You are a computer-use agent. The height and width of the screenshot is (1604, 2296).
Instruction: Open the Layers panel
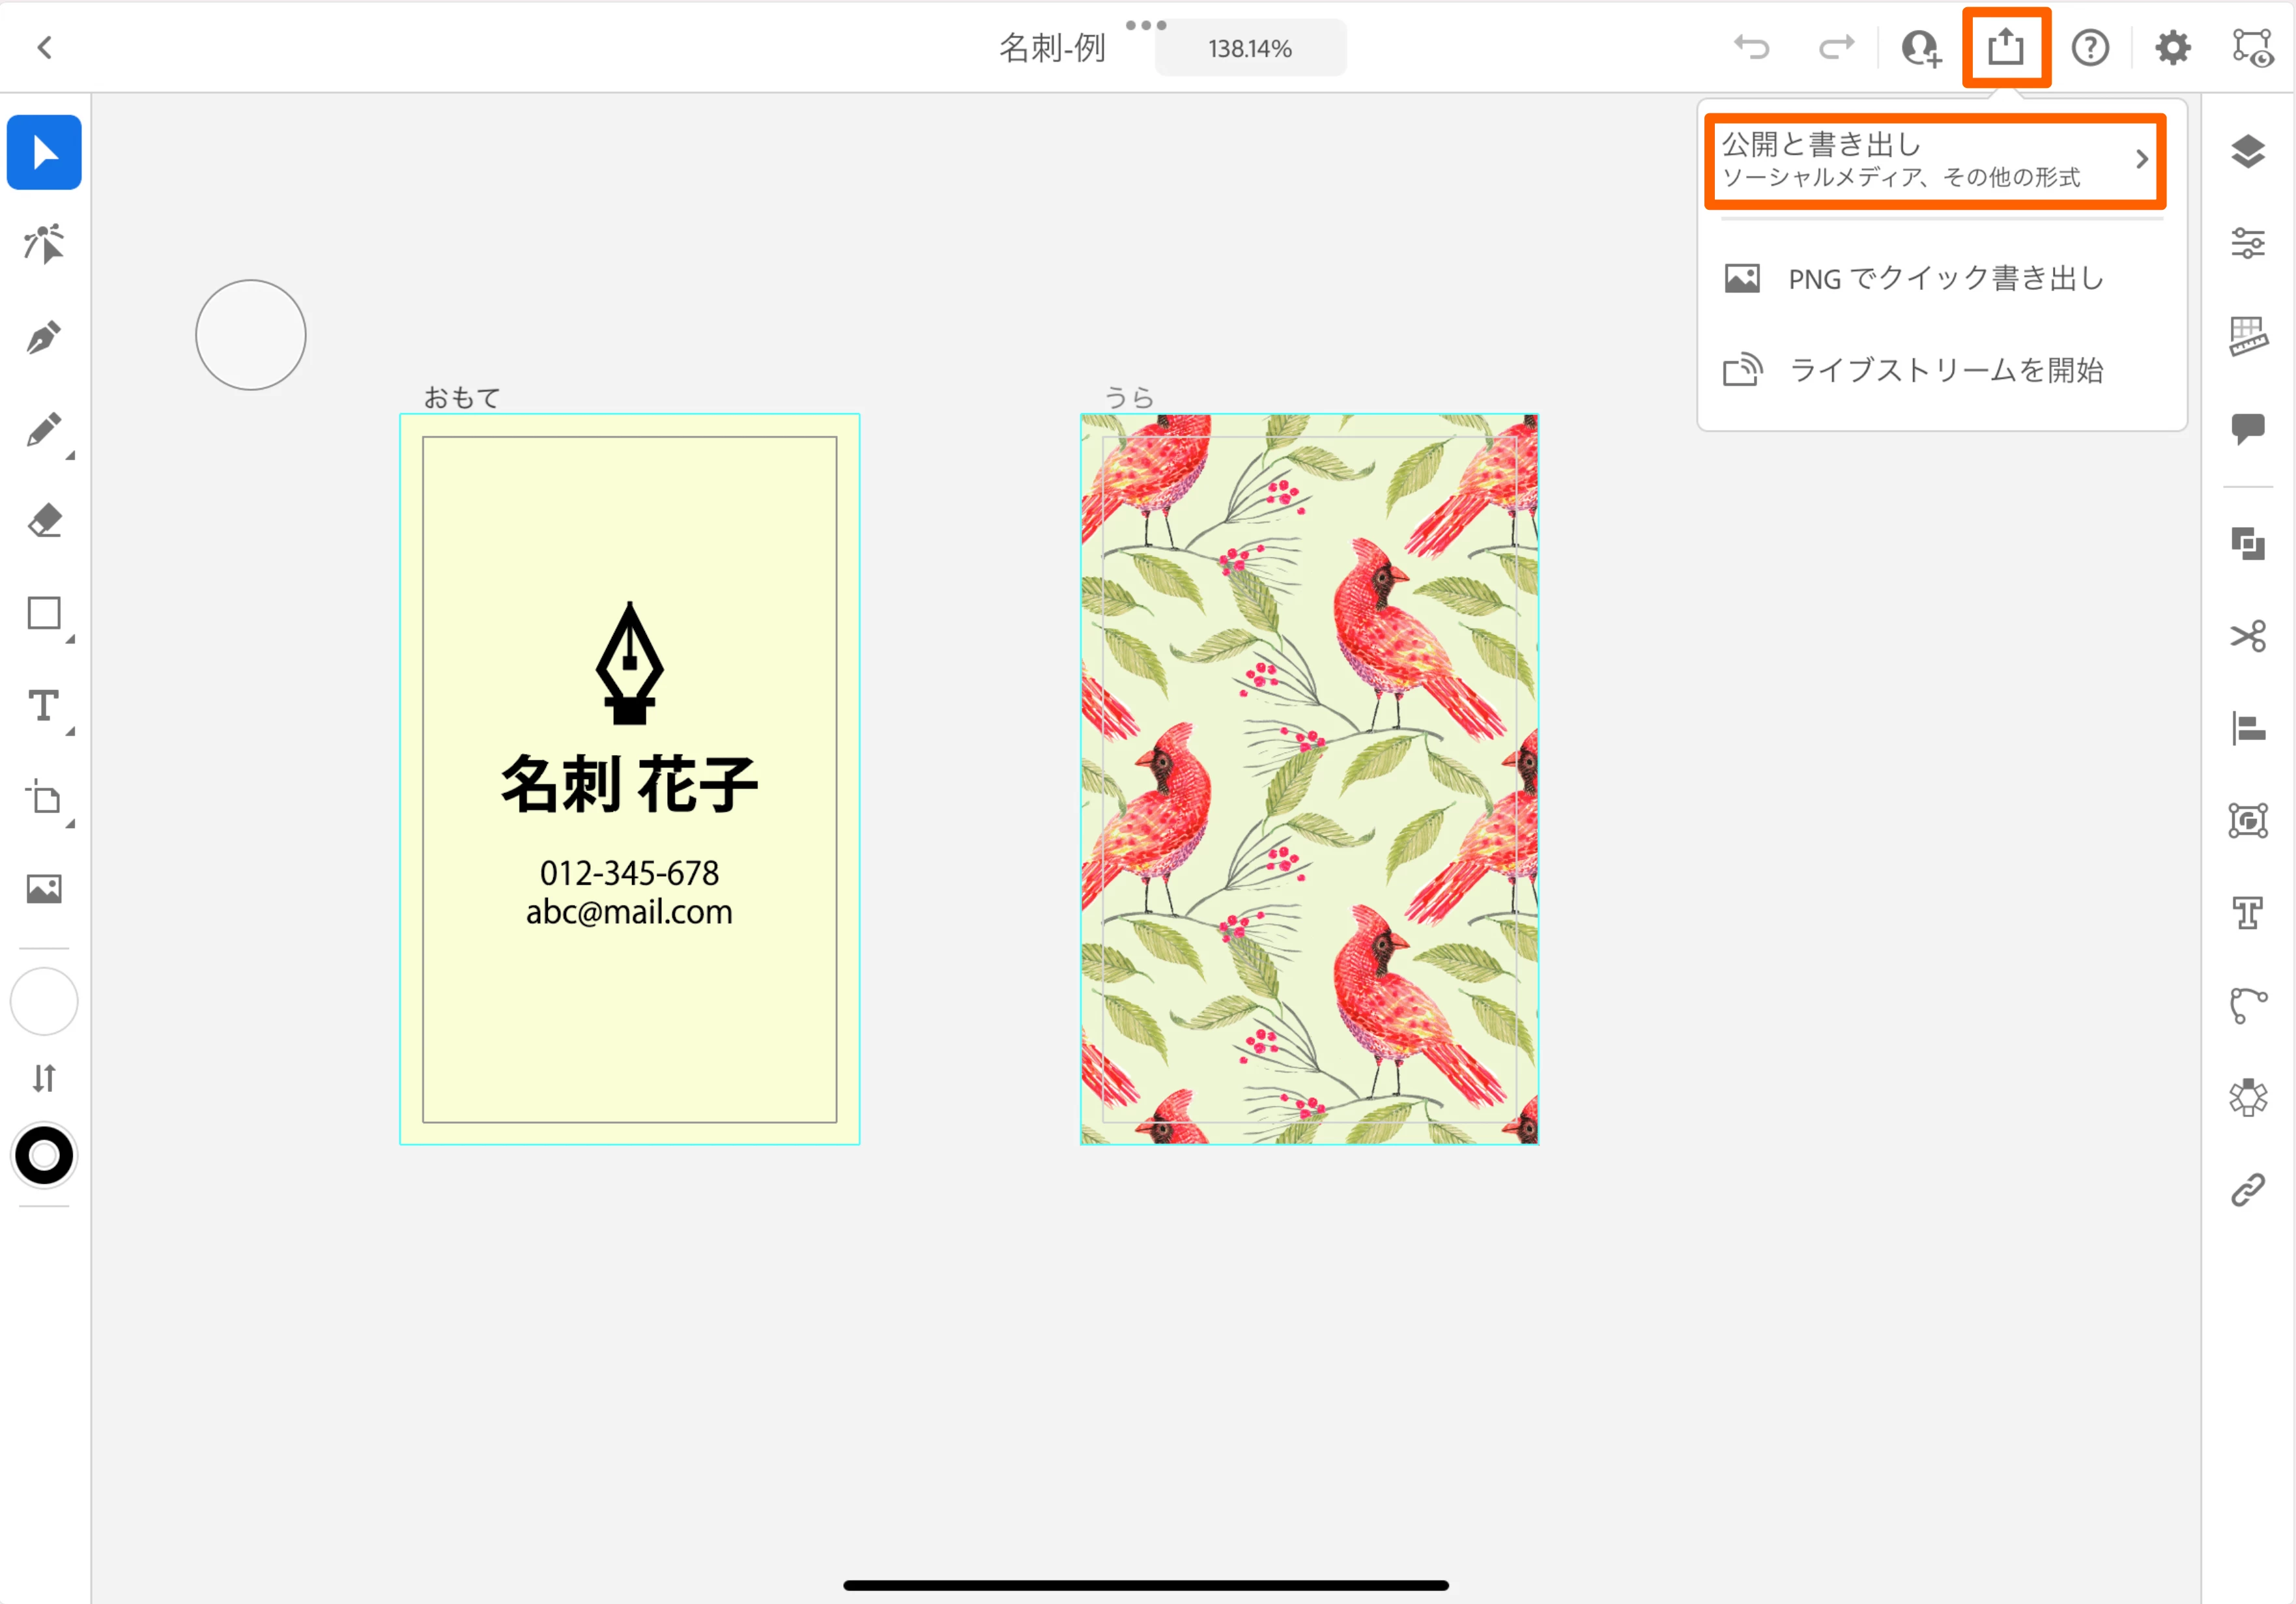pyautogui.click(x=2248, y=151)
